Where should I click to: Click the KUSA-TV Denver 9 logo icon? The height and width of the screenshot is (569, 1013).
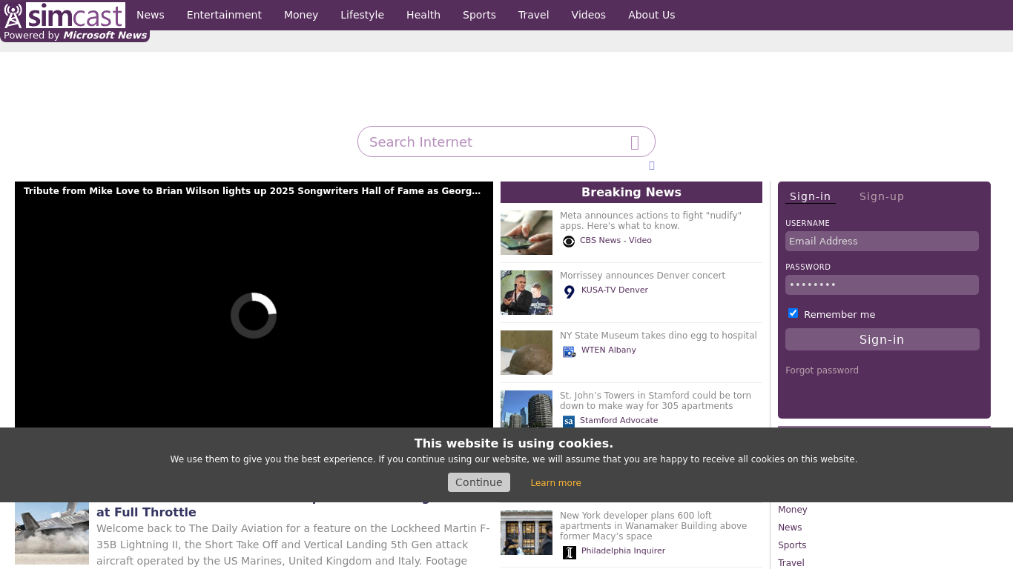click(569, 292)
